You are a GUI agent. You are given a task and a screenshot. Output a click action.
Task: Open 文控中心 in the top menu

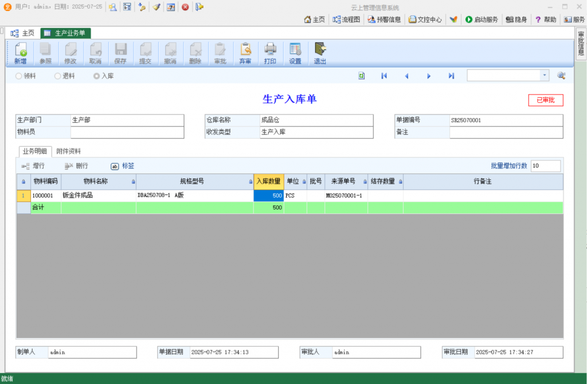tap(425, 19)
